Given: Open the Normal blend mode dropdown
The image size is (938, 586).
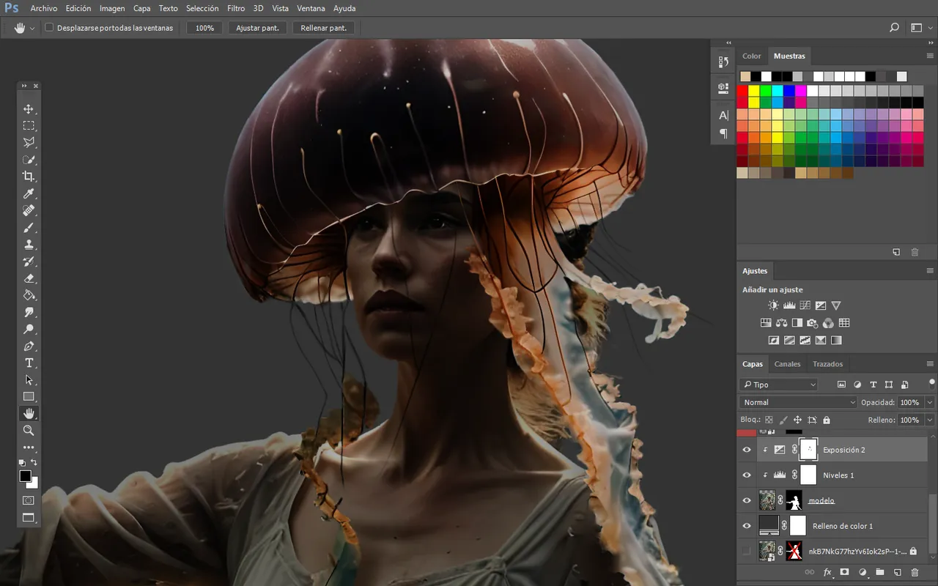Looking at the screenshot, I should [798, 402].
